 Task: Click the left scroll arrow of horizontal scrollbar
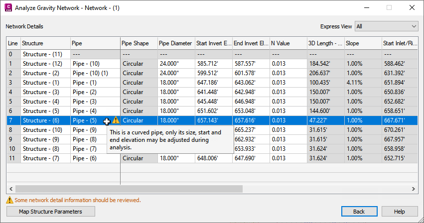pyautogui.click(x=11, y=189)
